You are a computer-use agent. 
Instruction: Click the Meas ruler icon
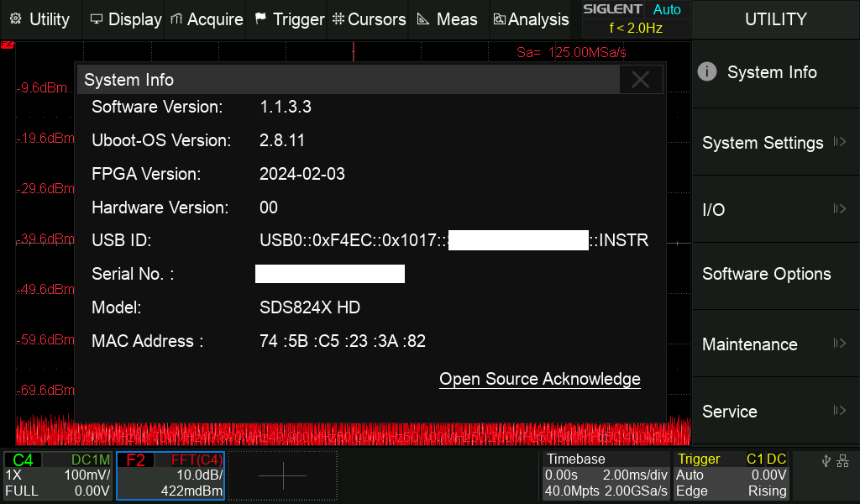[x=423, y=19]
